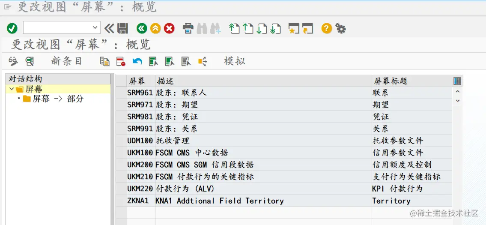The width and height of the screenshot is (486, 225).
Task: Jump to last page icon
Action: pyautogui.click(x=275, y=29)
